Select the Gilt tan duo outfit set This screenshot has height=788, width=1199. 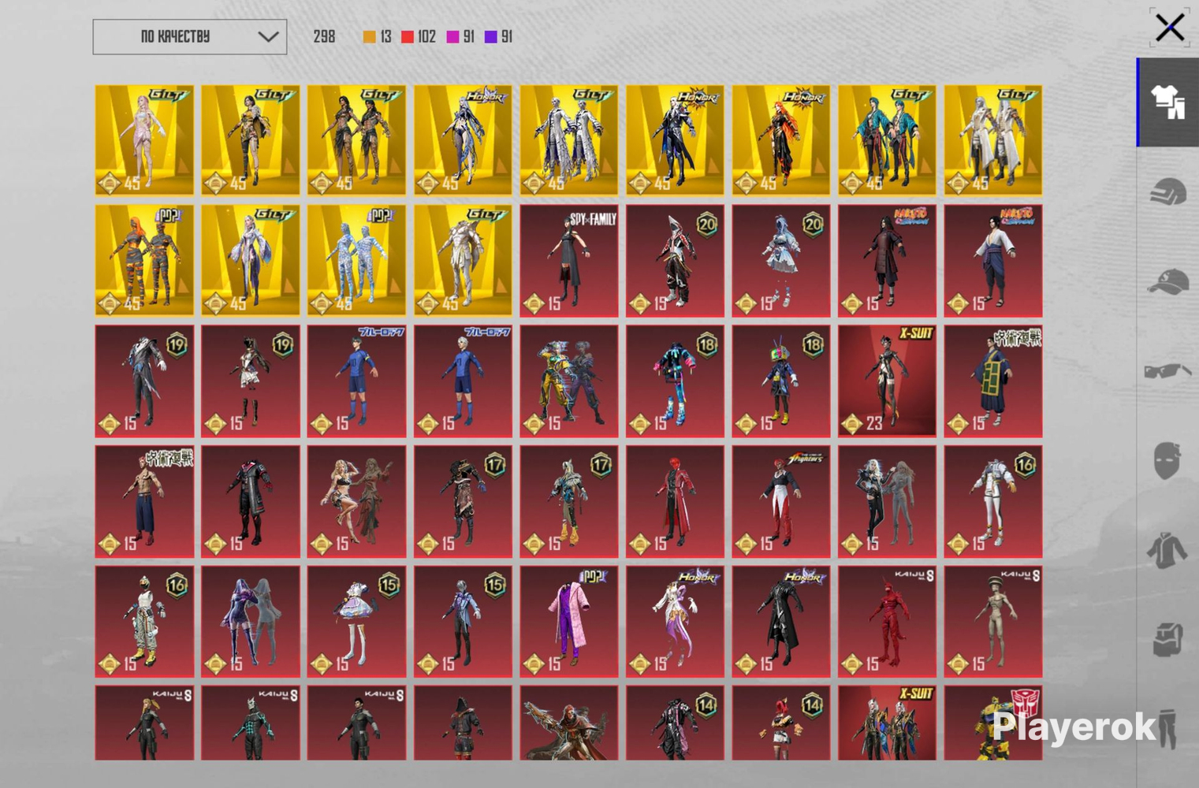click(356, 140)
